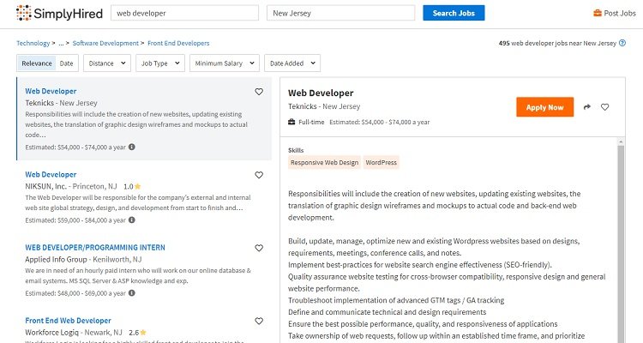Open Teknicks Web Developer job title link
This screenshot has width=643, height=343.
pos(51,91)
